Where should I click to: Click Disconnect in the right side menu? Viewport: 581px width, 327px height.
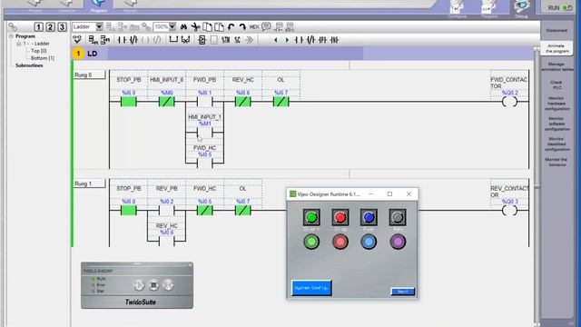click(556, 30)
